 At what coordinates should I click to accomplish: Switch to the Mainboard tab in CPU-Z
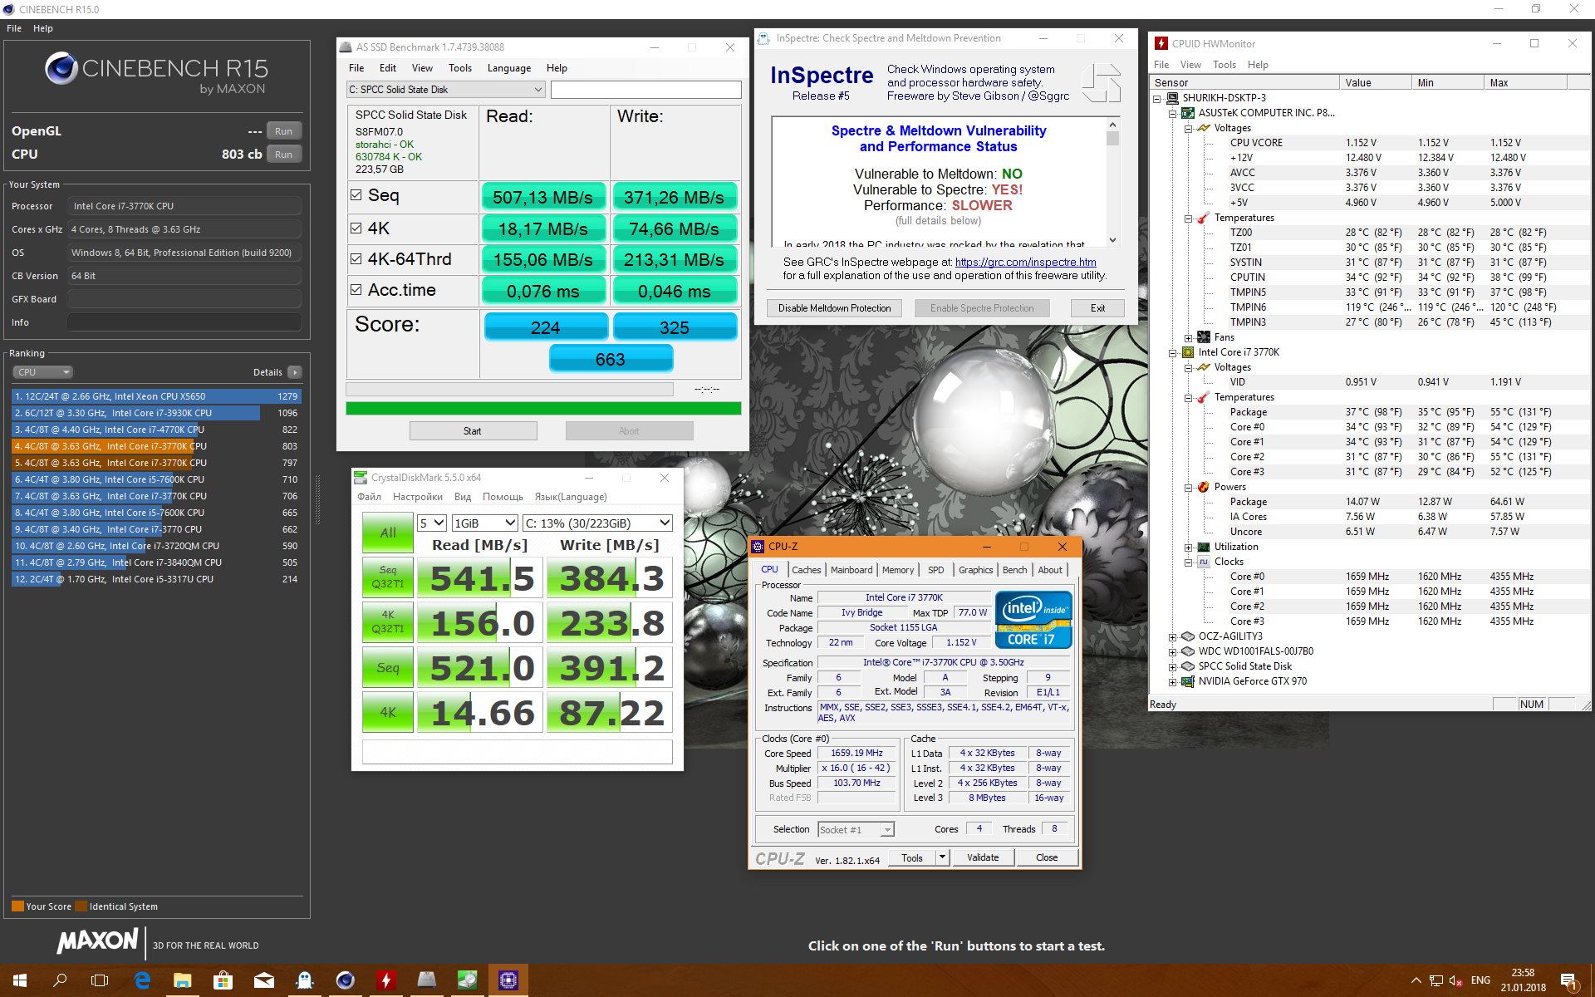(x=851, y=570)
